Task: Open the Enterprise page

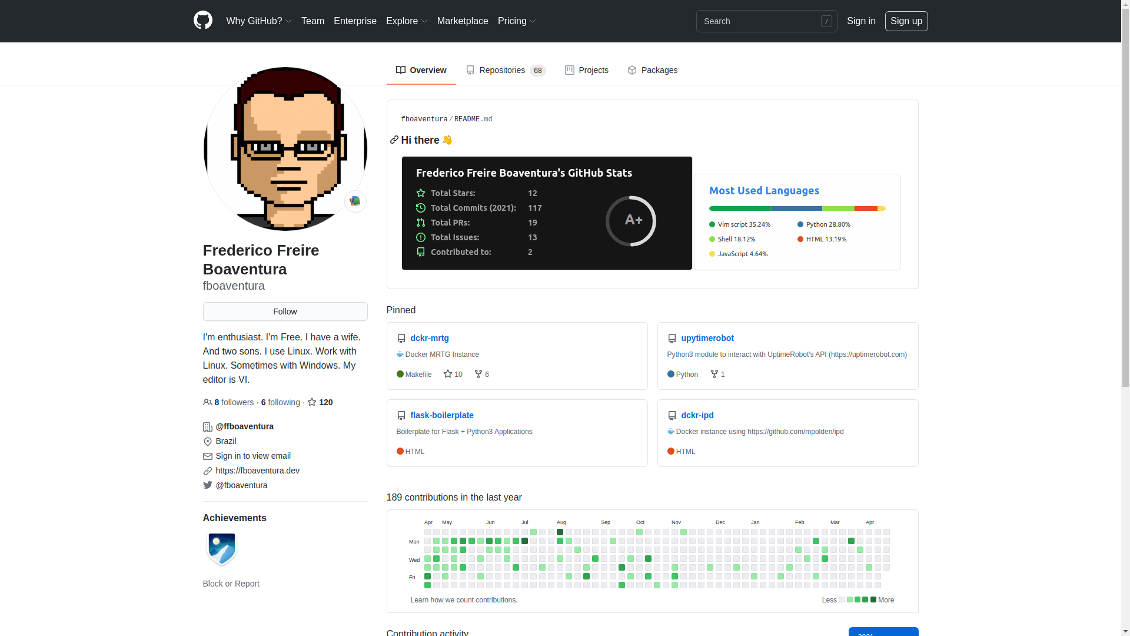Action: coord(355,21)
